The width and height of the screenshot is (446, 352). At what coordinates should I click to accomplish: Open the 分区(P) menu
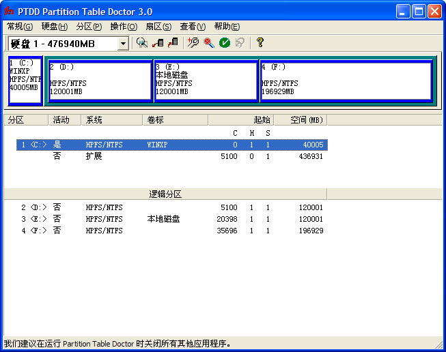[89, 27]
